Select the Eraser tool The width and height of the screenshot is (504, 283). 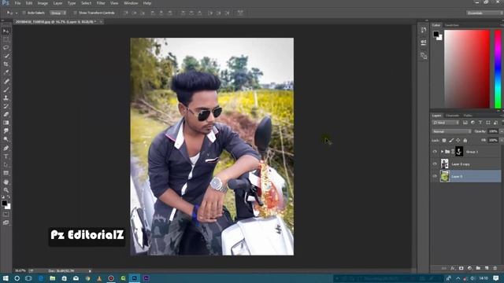[6, 115]
